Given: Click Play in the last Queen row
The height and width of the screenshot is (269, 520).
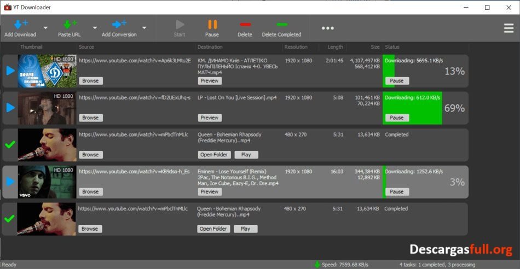Looking at the screenshot, I should click(246, 229).
